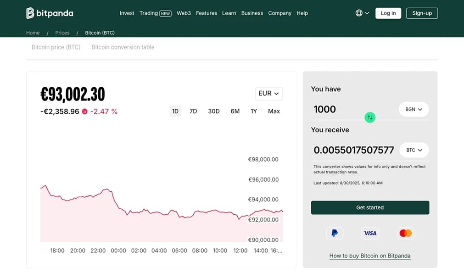The height and width of the screenshot is (273, 464).
Task: Go to Home breadcrumb
Action: tap(33, 33)
